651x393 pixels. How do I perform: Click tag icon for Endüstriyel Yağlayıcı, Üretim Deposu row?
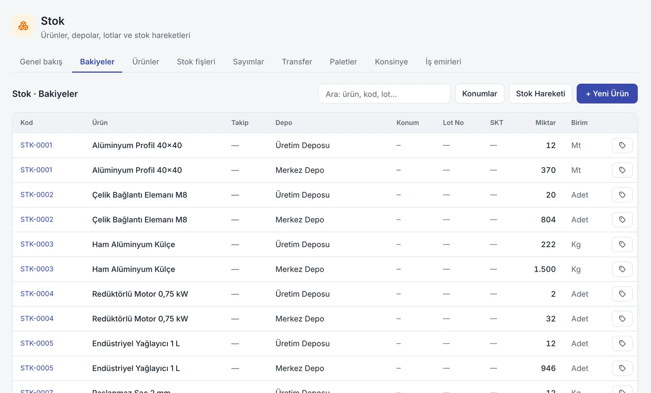(622, 343)
